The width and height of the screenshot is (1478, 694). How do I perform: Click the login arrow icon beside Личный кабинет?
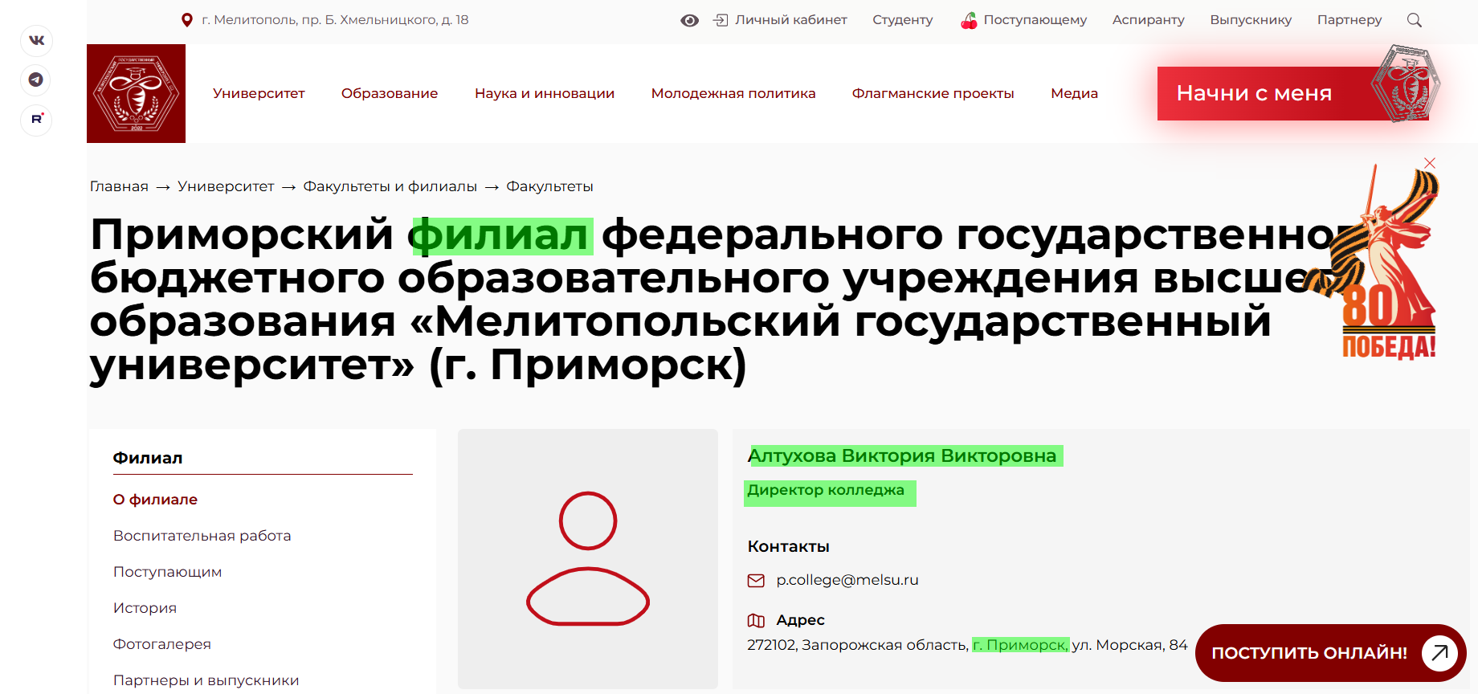click(x=721, y=20)
